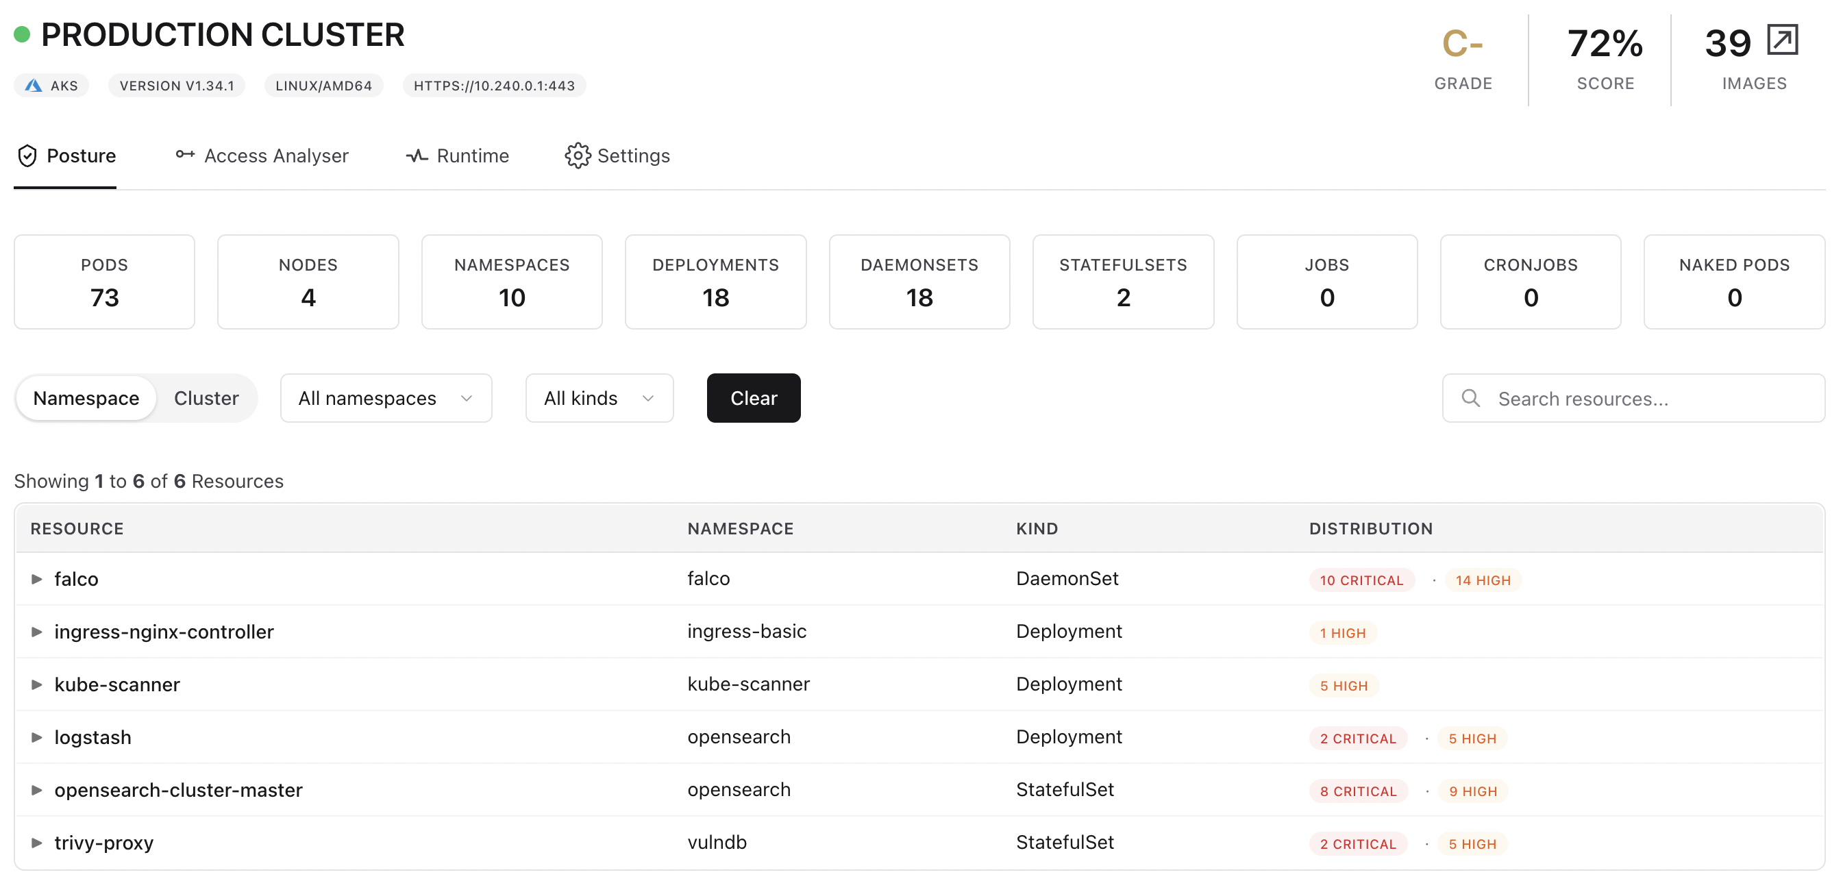This screenshot has width=1843, height=892.
Task: Click the Production Cluster title
Action: [223, 35]
